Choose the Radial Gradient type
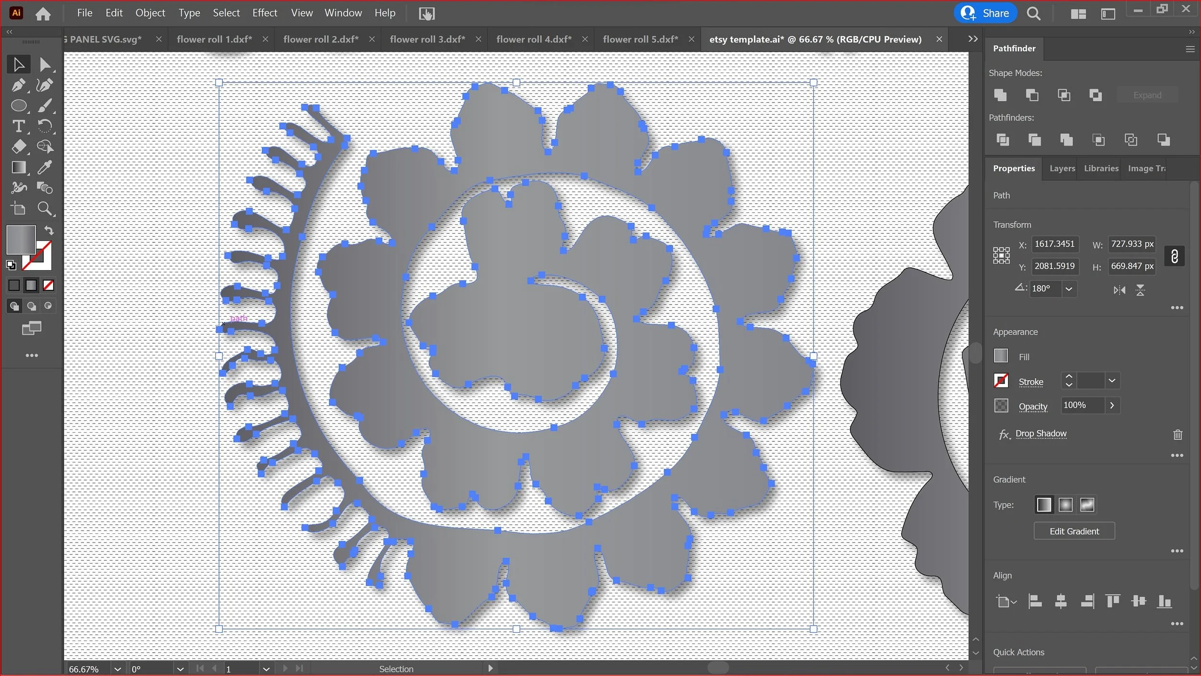 [x=1065, y=505]
